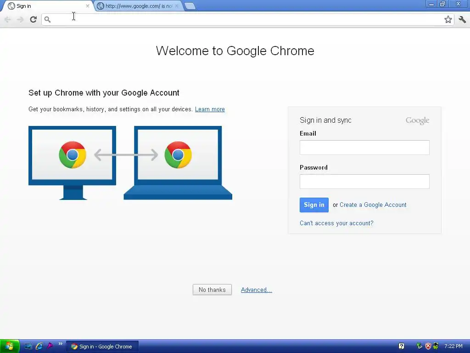The width and height of the screenshot is (470, 353).
Task: Open the Learn more link
Action: pos(210,109)
